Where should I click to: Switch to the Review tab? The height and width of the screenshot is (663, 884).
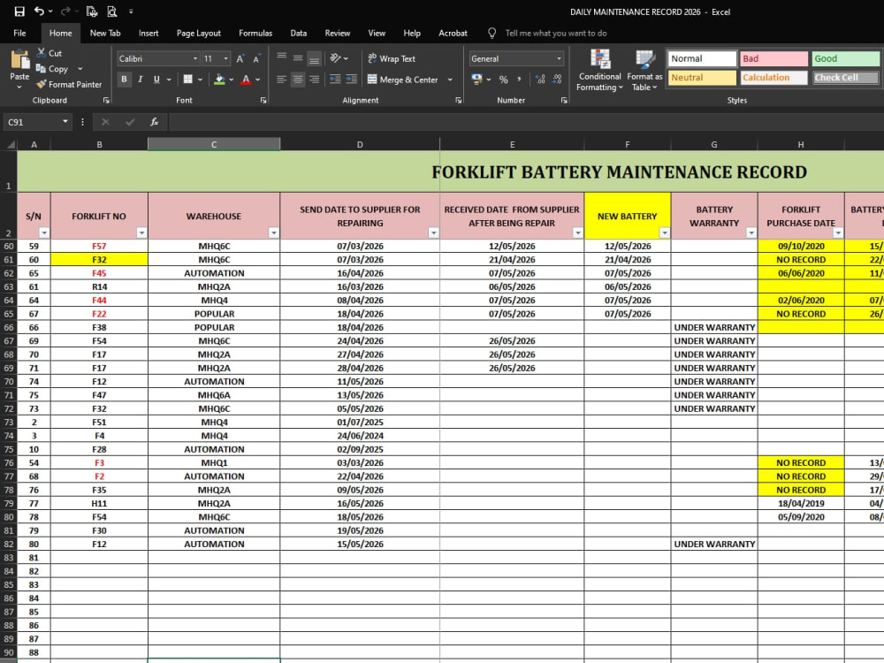tap(337, 34)
